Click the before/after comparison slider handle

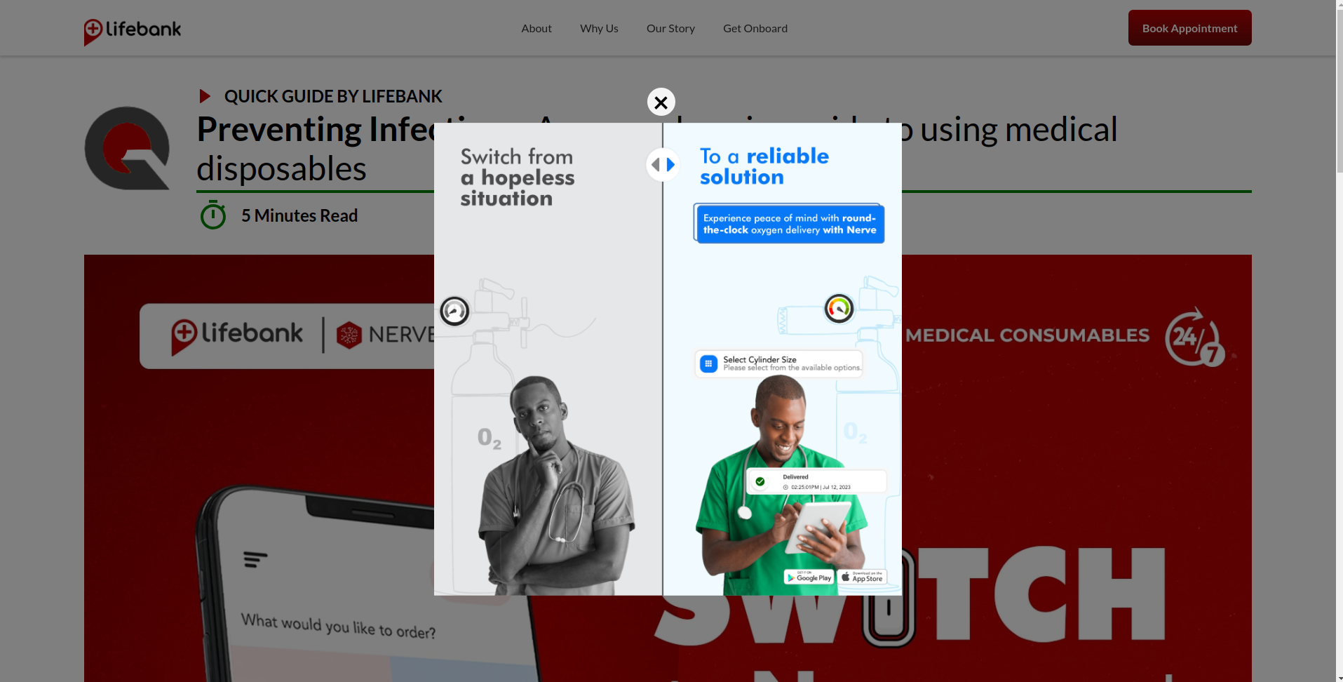663,165
